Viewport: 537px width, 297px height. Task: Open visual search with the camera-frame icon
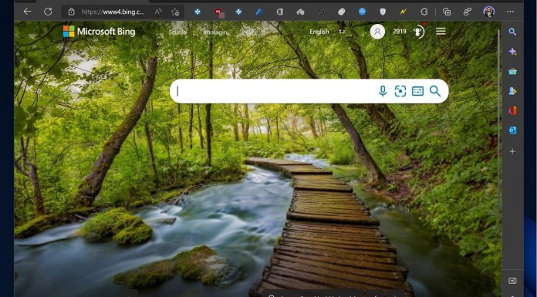(400, 91)
